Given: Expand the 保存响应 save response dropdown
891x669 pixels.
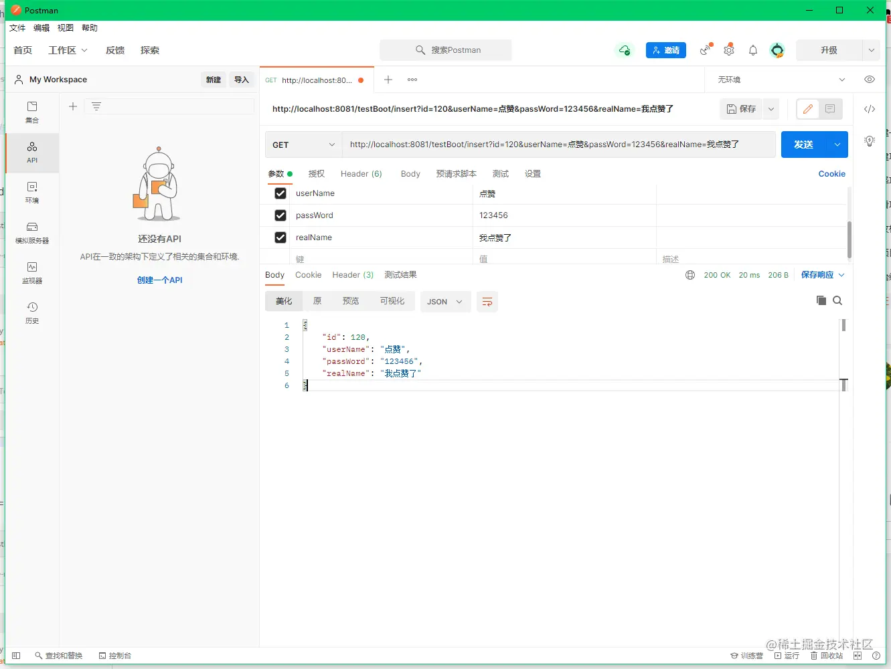Looking at the screenshot, I should 823,275.
